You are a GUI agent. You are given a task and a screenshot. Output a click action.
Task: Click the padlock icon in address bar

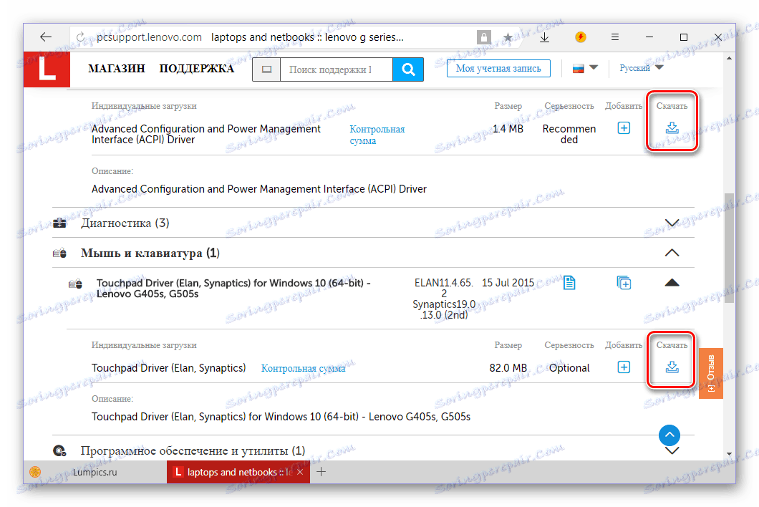click(483, 37)
